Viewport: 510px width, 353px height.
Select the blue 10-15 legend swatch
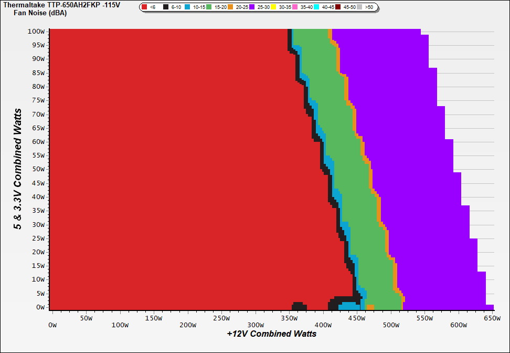(x=188, y=7)
